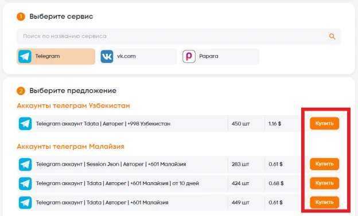Click the Papara logo icon
Screen dimensions: 358x216
point(189,56)
